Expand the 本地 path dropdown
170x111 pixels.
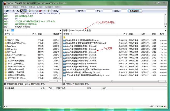60,30
